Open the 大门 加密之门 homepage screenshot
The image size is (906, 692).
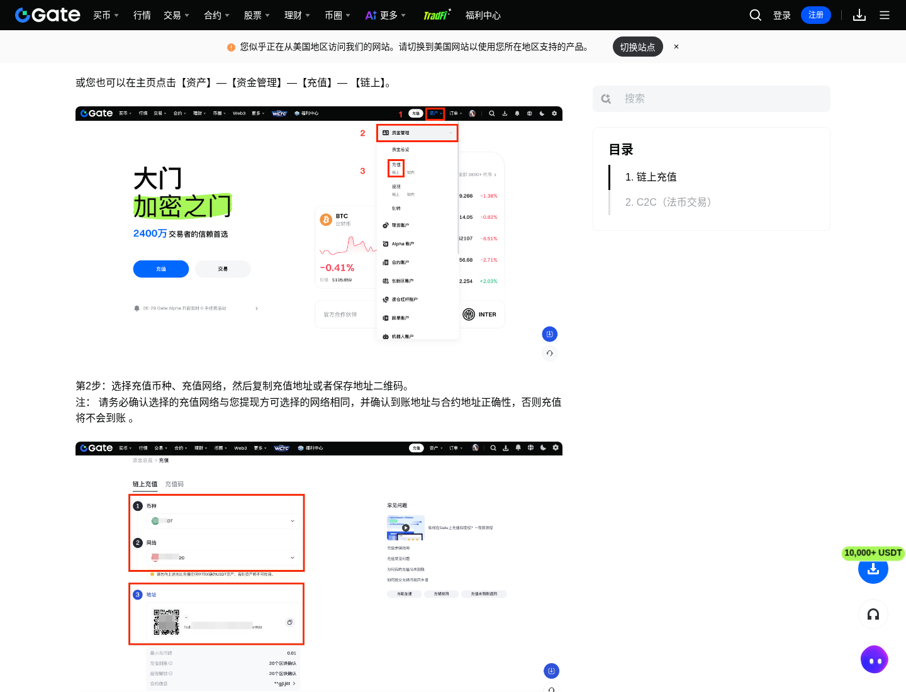319,235
